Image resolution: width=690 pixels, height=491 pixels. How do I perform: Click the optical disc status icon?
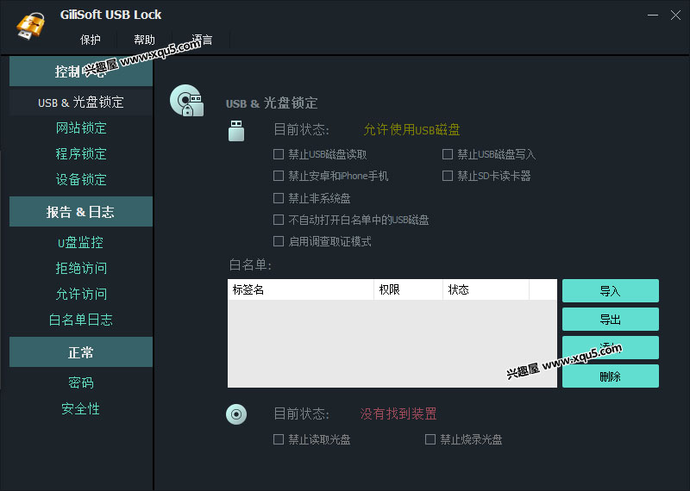tap(236, 414)
